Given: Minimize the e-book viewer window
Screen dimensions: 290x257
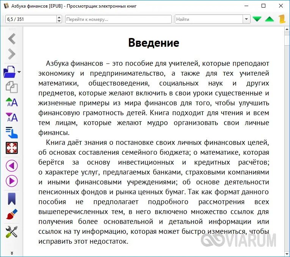Looking at the screenshot, I should (246, 6).
